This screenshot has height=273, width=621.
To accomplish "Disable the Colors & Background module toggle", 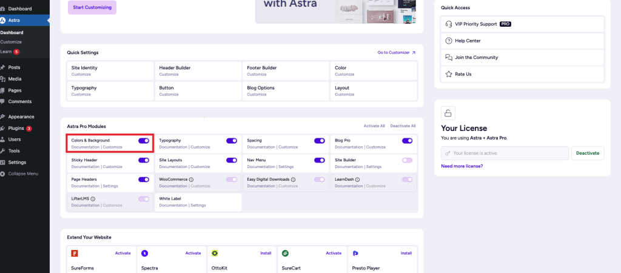I will pos(144,141).
